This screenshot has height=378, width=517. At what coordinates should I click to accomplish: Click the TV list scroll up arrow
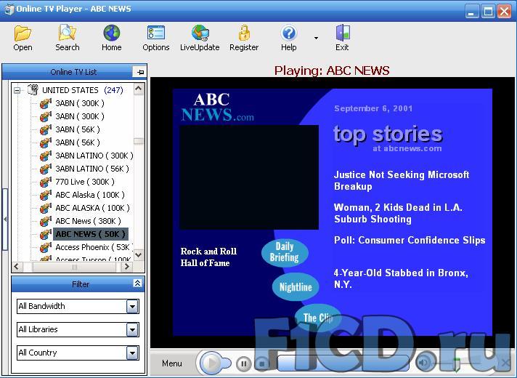click(139, 89)
